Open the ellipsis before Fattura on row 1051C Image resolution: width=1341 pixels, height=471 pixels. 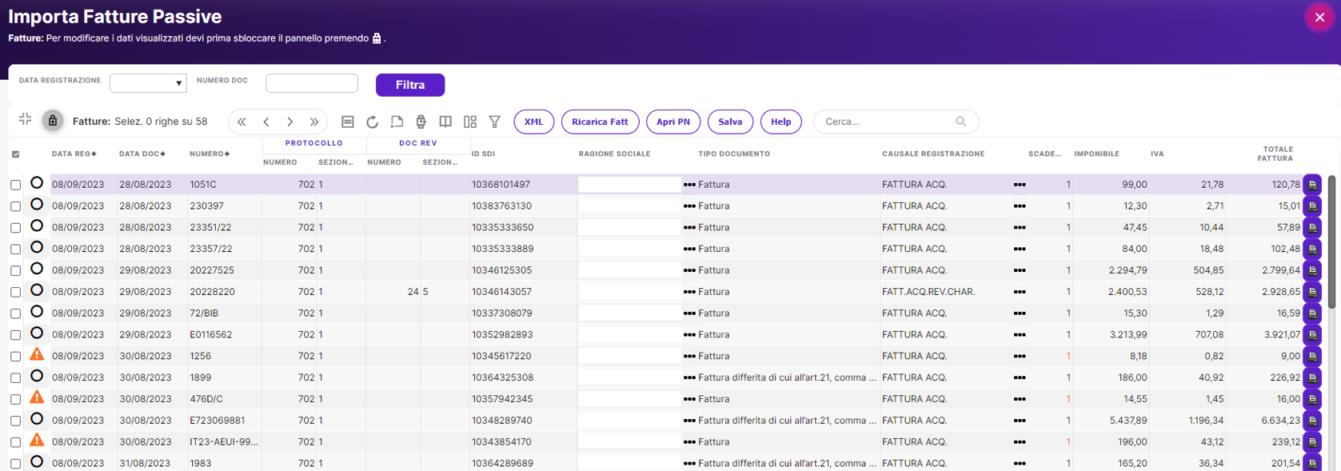(x=689, y=185)
